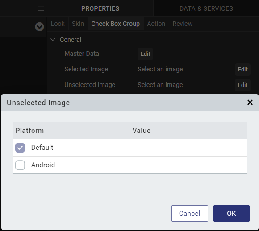Select the Properties panel header

tap(100, 8)
